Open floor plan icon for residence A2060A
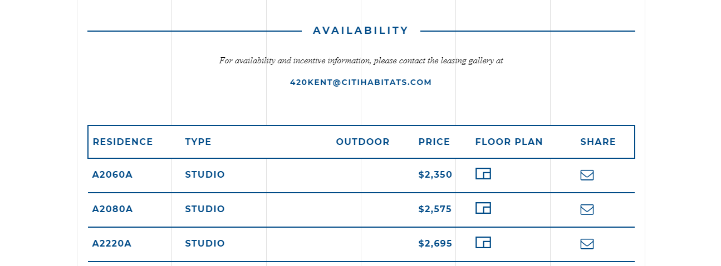Screen dimensions: 721x266 [483, 174]
